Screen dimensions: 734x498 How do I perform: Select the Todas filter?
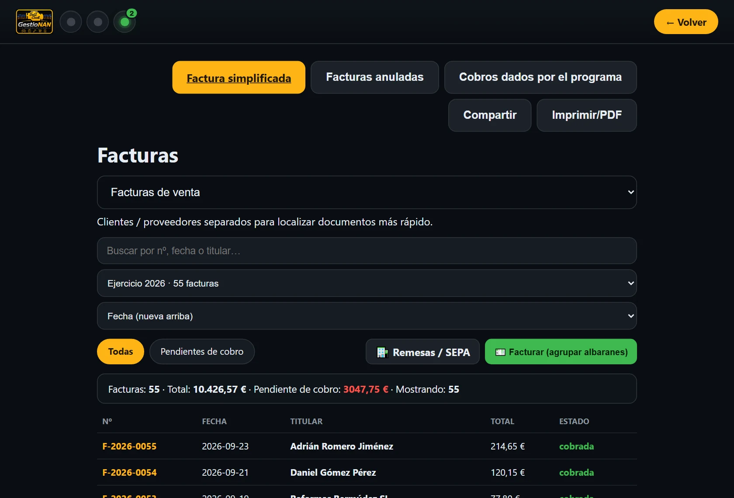click(x=121, y=352)
